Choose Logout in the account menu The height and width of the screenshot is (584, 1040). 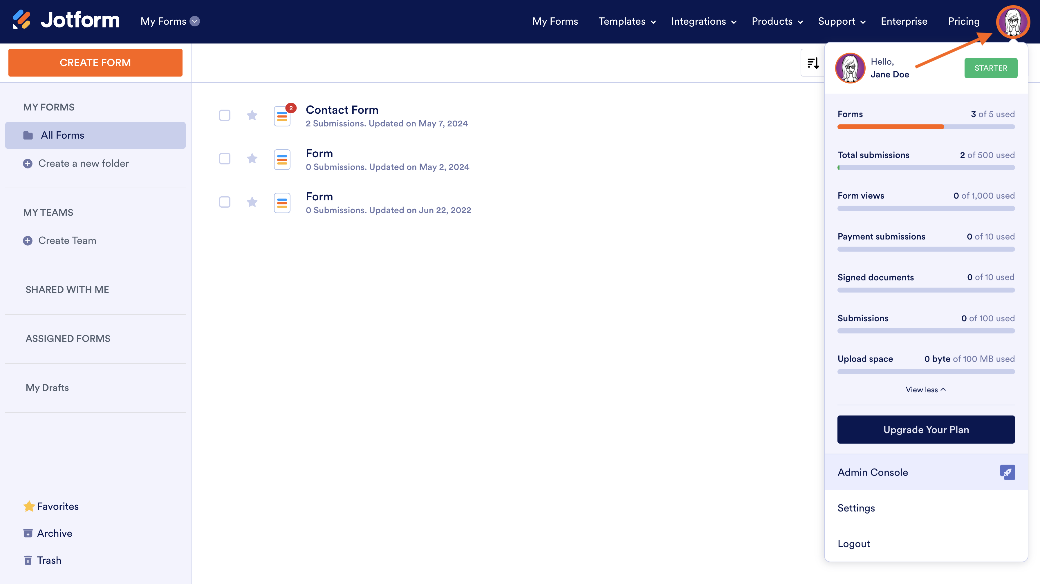pos(853,544)
